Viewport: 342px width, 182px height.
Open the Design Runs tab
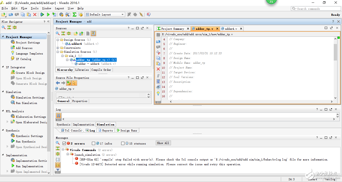point(126,130)
